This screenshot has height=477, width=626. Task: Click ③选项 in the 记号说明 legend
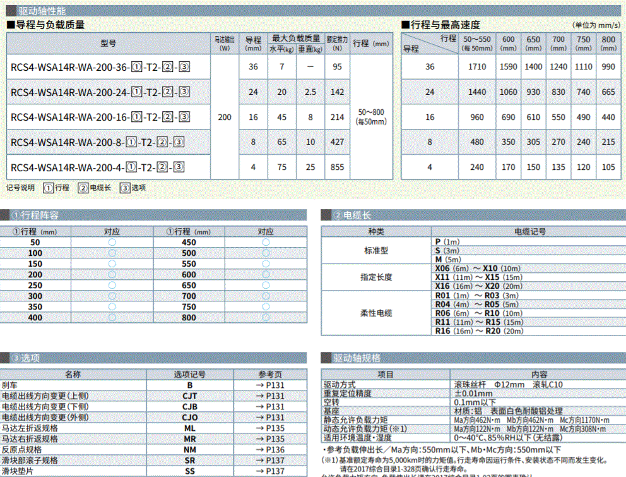[133, 188]
